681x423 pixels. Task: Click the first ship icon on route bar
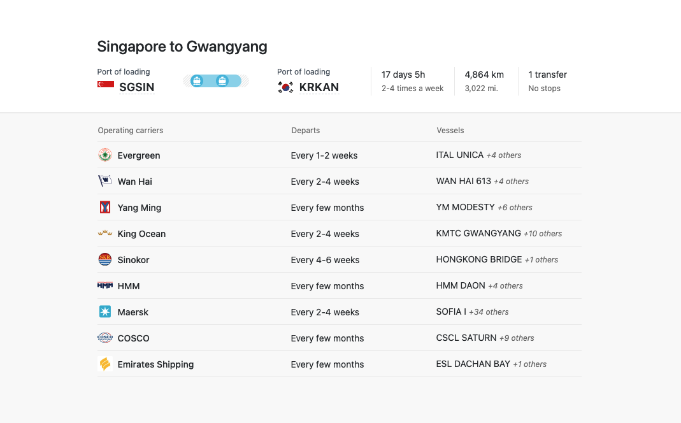(197, 81)
